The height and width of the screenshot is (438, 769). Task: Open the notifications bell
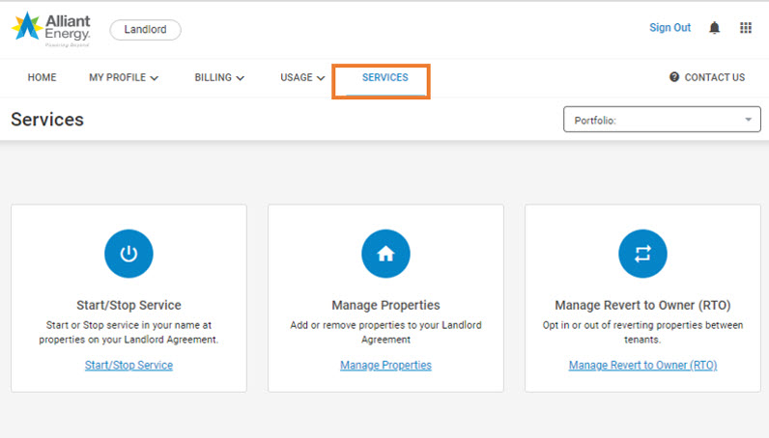[x=715, y=28]
